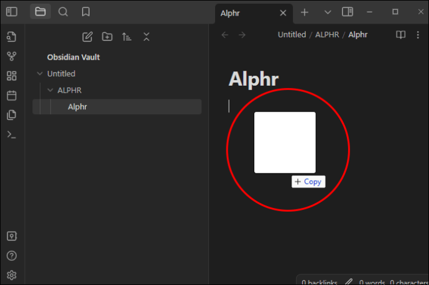Image resolution: width=429 pixels, height=285 pixels.
Task: Open quick switcher ribbon icon
Action: point(11,37)
